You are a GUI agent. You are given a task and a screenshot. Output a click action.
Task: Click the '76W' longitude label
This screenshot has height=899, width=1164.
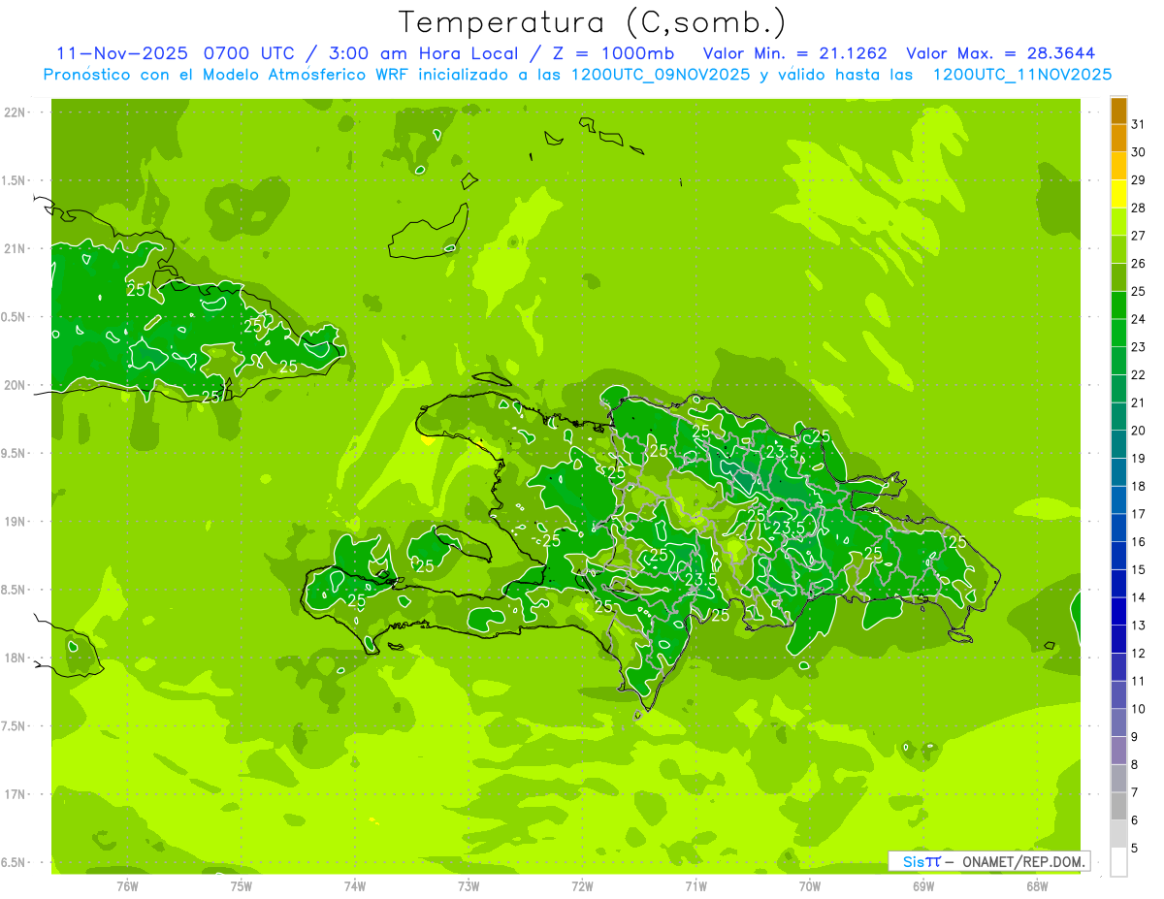(x=127, y=885)
